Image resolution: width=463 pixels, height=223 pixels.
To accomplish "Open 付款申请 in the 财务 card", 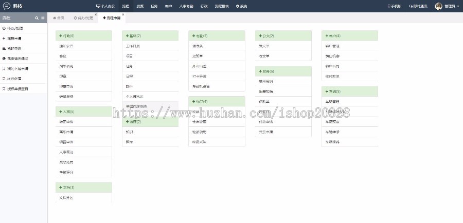I will (283, 122).
